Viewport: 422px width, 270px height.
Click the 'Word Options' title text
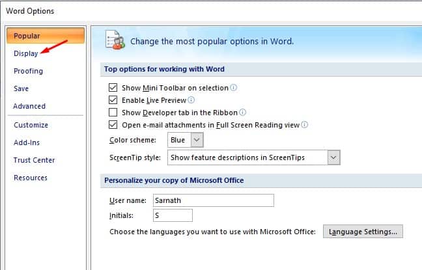pos(30,11)
